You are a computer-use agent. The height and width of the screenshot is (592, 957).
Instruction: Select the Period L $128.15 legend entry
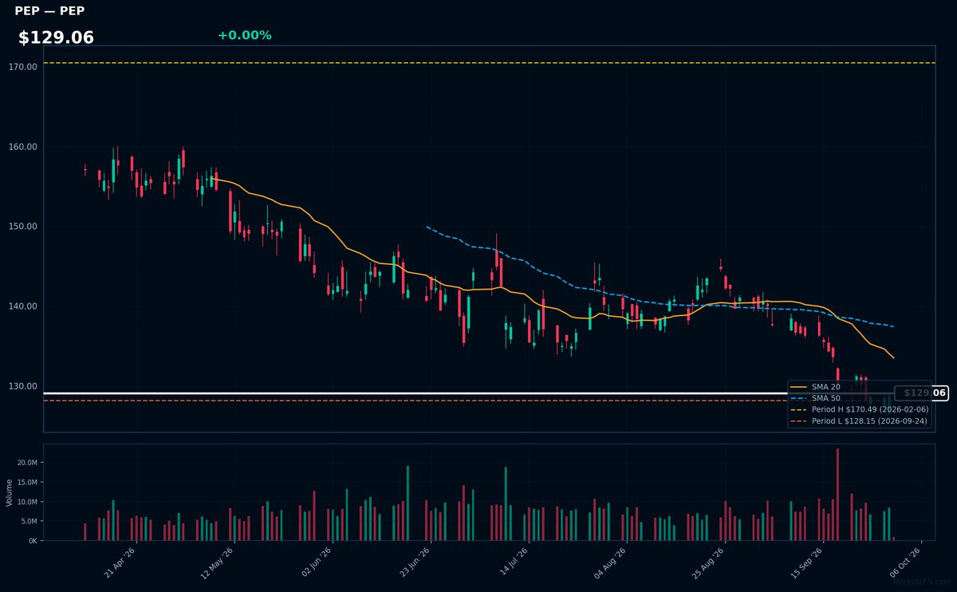(x=859, y=420)
